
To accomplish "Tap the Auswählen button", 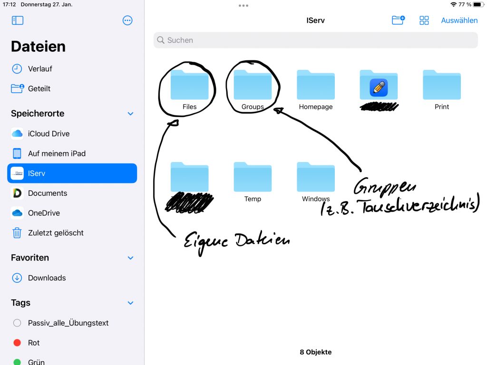I will tap(459, 20).
